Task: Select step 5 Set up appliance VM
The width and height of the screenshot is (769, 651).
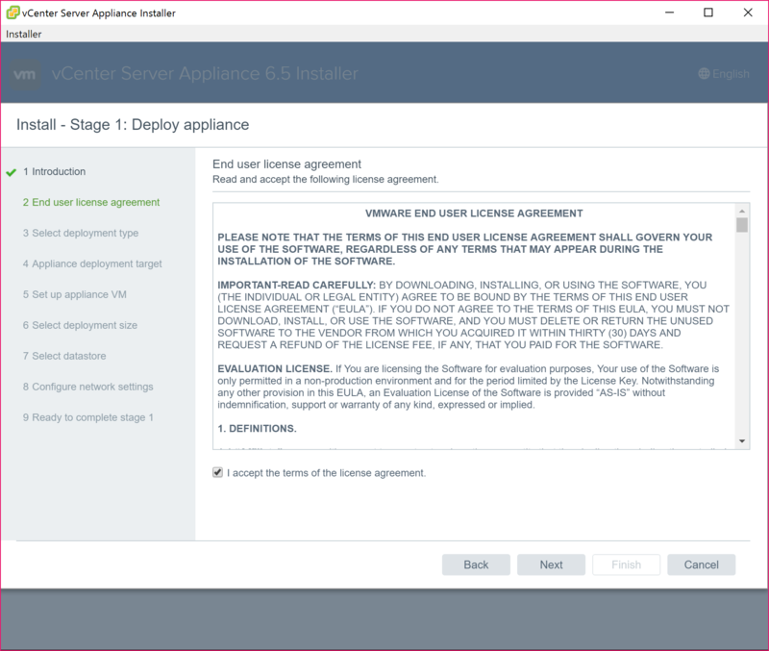Action: pyautogui.click(x=75, y=294)
